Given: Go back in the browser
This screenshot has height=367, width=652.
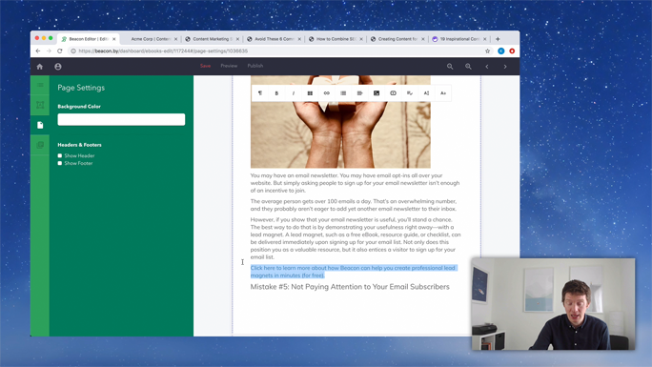Looking at the screenshot, I should 38,51.
